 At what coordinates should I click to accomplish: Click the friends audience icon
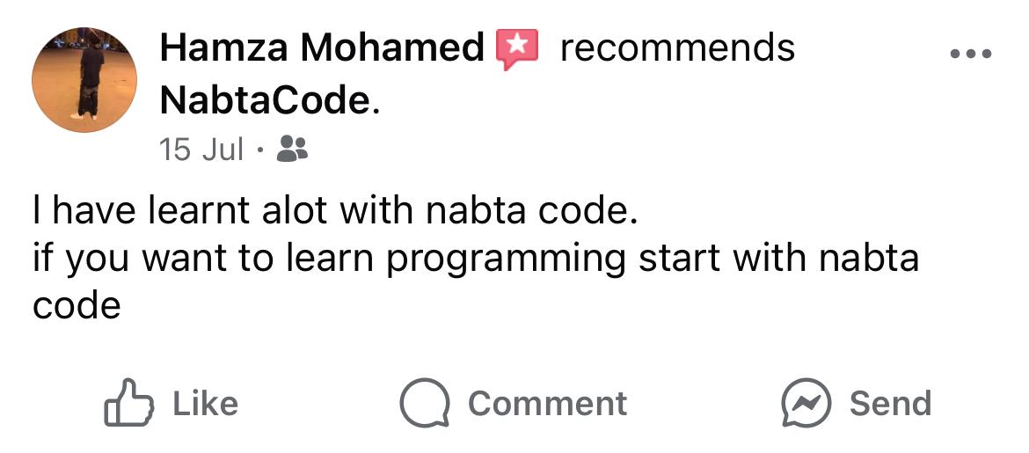pos(292,150)
